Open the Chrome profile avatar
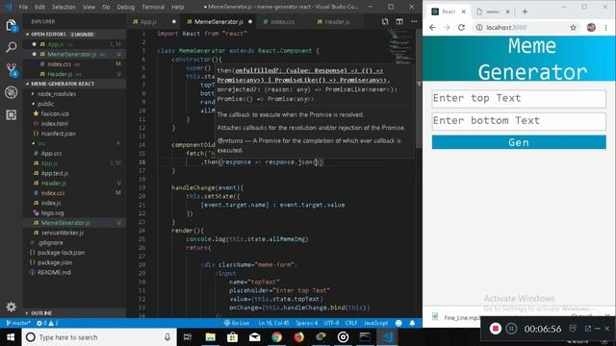This screenshot has height=346, width=616. (591, 28)
